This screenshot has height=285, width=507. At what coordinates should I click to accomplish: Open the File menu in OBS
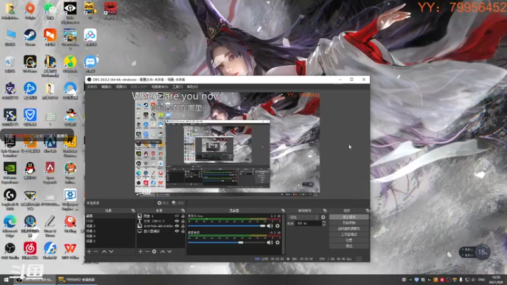pyautogui.click(x=92, y=87)
